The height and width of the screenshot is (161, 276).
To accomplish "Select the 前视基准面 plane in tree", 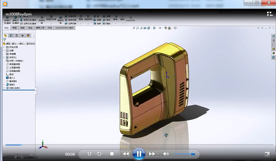I will coord(15,64).
